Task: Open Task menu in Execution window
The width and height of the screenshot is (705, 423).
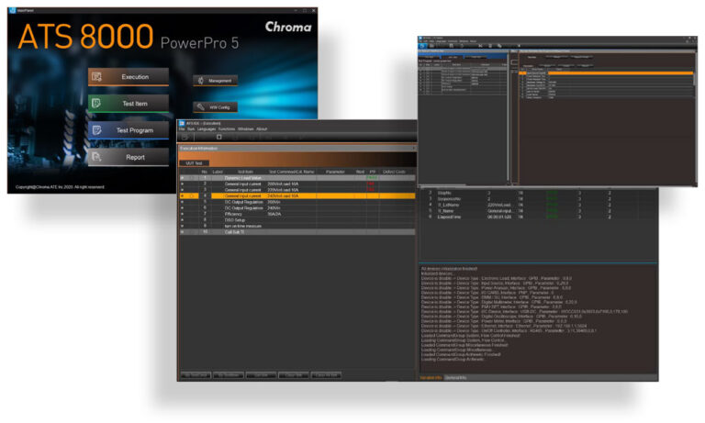Action: click(191, 129)
